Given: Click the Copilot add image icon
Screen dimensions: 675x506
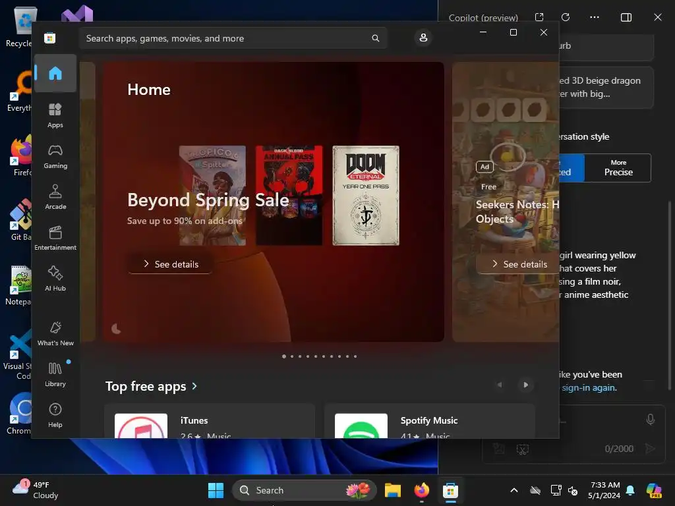Looking at the screenshot, I should pyautogui.click(x=498, y=449).
